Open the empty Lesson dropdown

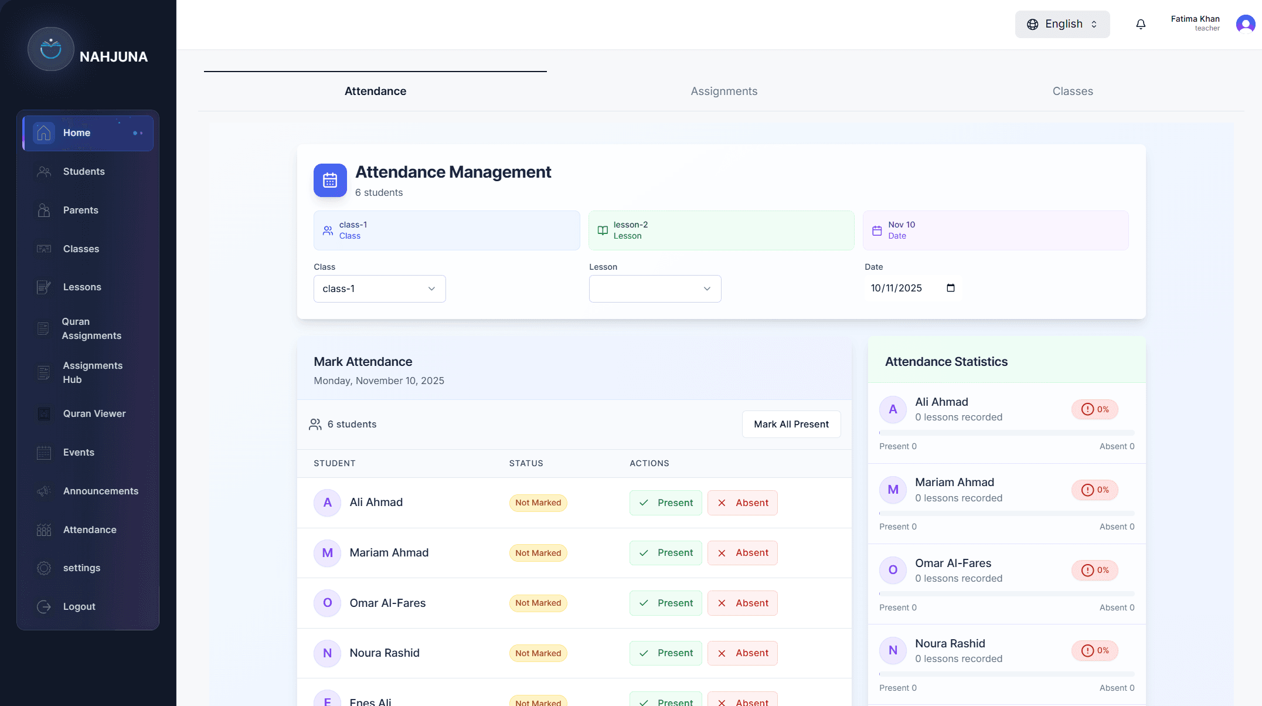tap(655, 289)
